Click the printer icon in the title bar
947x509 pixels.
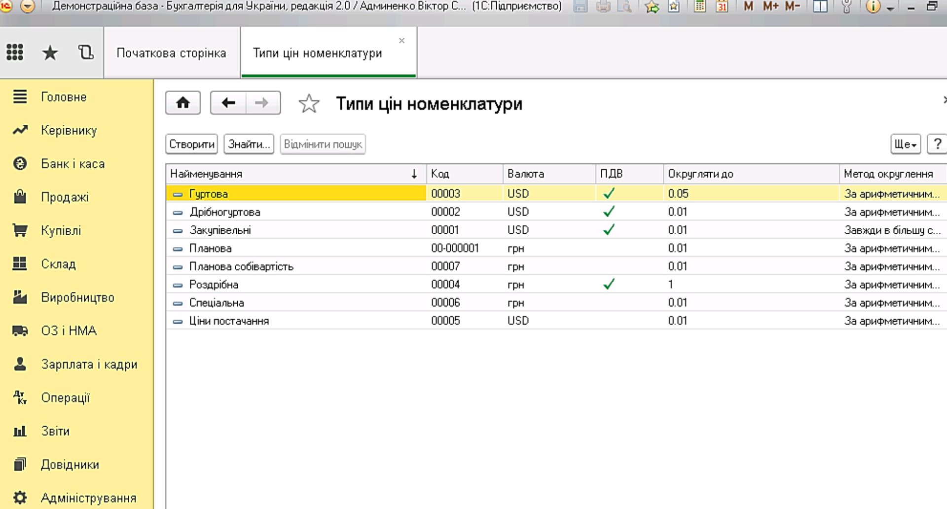[603, 6]
